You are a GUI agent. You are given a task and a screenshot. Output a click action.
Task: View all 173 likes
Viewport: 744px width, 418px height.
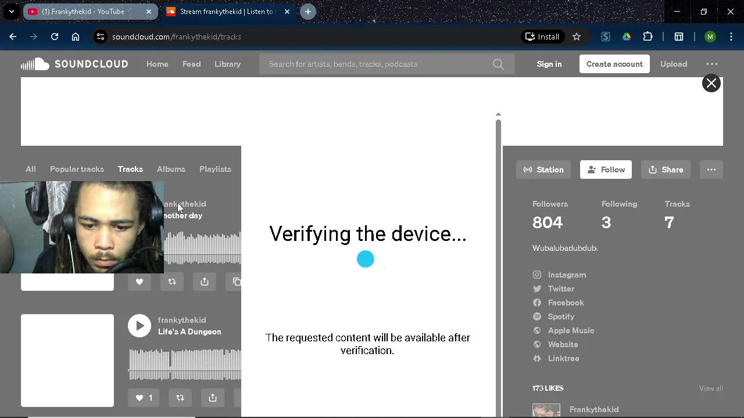click(711, 388)
